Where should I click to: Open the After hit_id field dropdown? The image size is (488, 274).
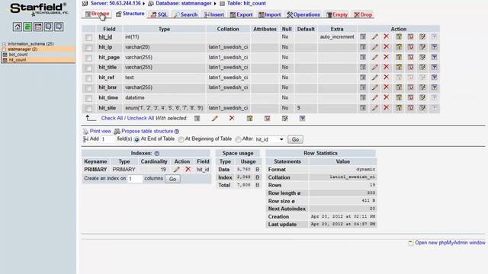[269, 139]
